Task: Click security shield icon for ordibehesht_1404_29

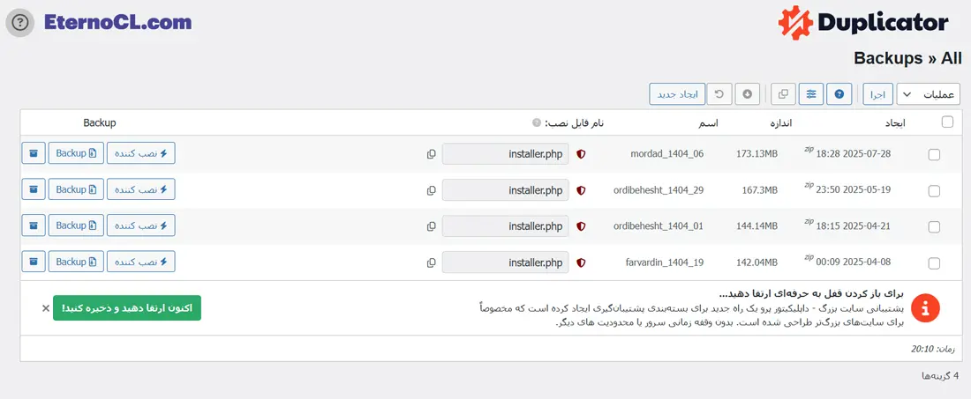Action: pos(580,191)
